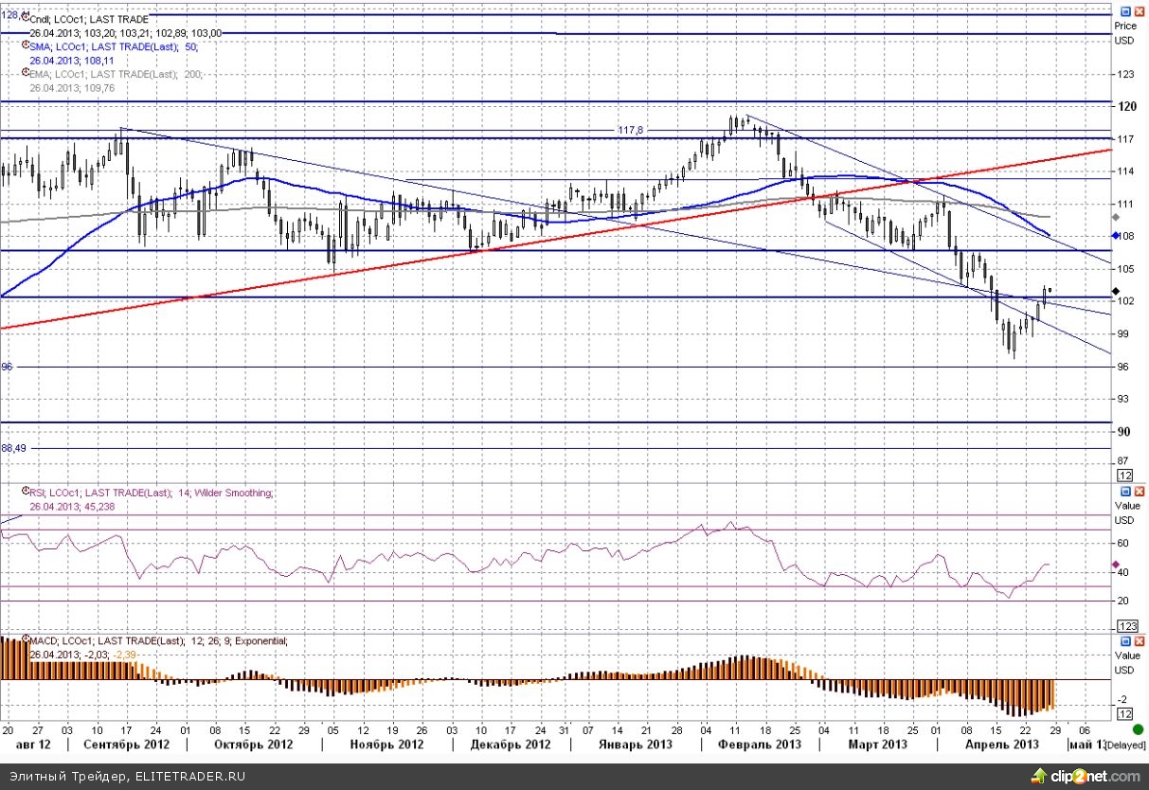Screen dimensions: 1149x790
Task: Click the .123 precision box on RSI axis
Action: (x=1127, y=626)
